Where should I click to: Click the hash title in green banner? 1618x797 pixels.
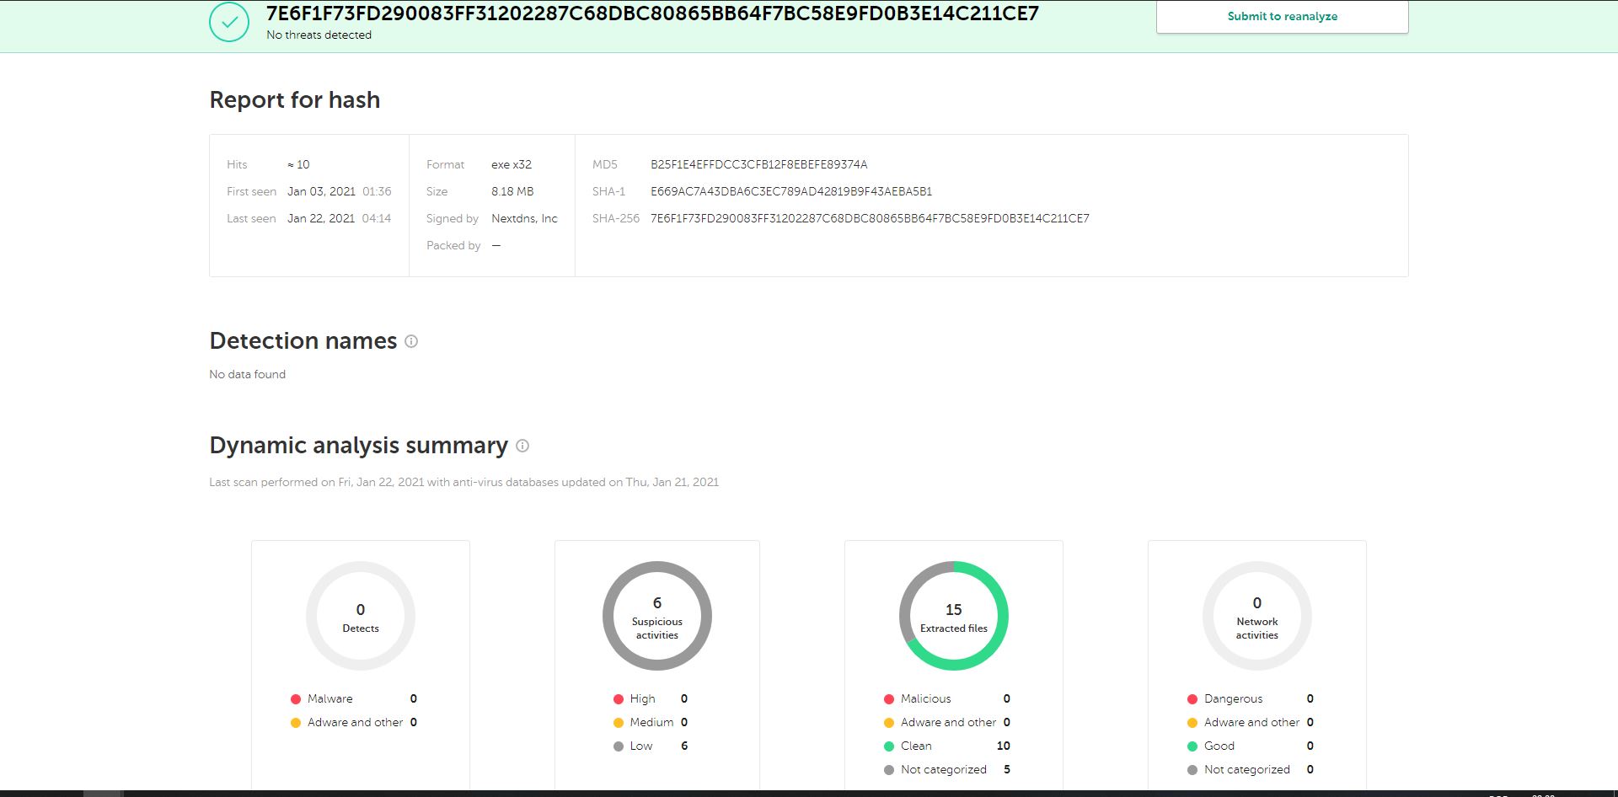[x=652, y=13]
